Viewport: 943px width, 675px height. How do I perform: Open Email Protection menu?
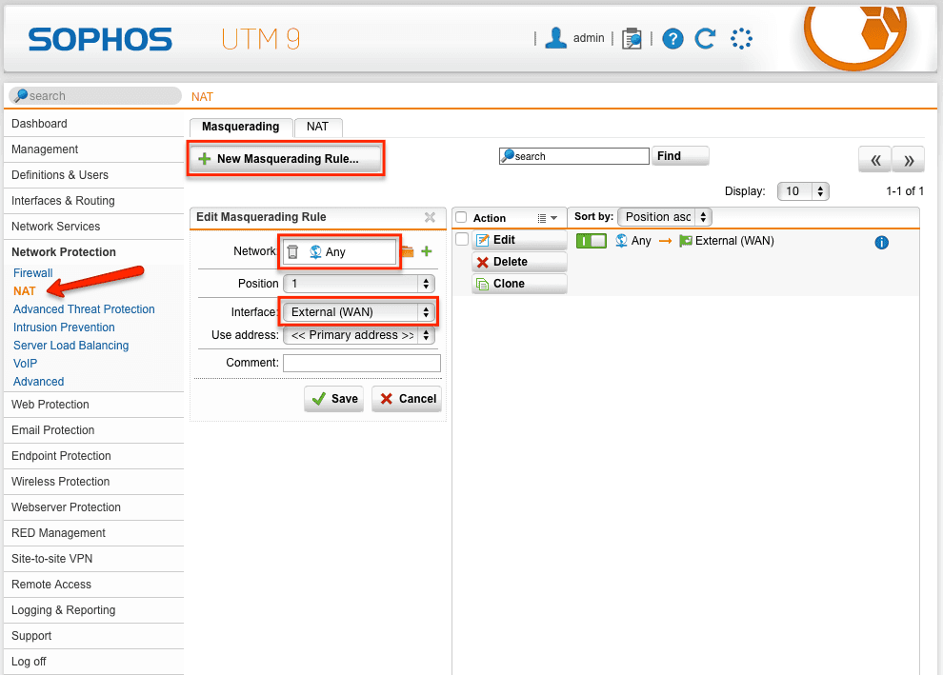(93, 430)
